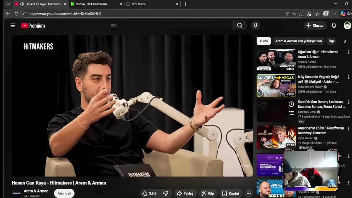The width and height of the screenshot is (352, 198).
Task: Go to YouTube Premium home logo
Action: click(33, 26)
